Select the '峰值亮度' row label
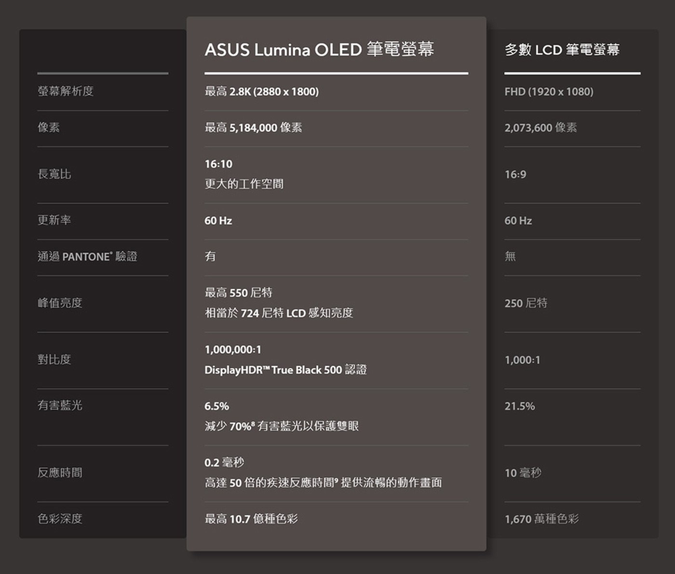The image size is (675, 574). (x=60, y=303)
